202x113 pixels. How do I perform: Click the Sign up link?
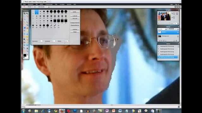(177, 4)
